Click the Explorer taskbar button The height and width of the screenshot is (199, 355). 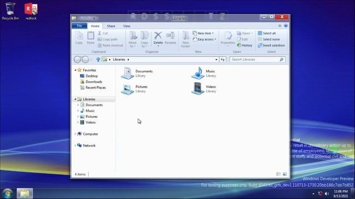(x=24, y=193)
